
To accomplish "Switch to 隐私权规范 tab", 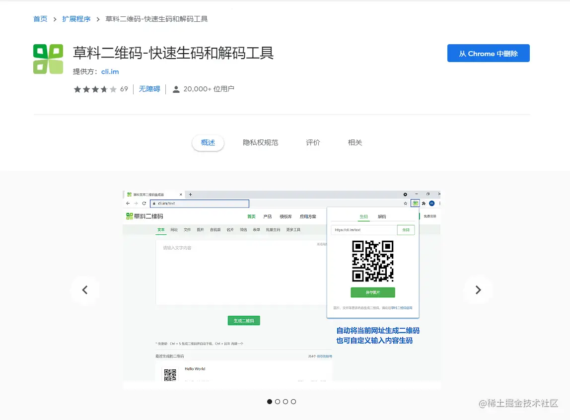I will point(260,142).
